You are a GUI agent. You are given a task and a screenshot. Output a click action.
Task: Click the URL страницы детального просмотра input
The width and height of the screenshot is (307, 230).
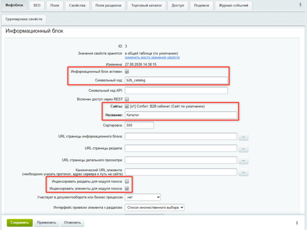(181, 160)
